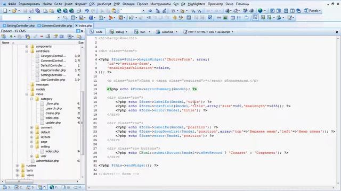The image size is (341, 191).
Task: Open the Localhost dropdown arrow
Action: point(176,32)
